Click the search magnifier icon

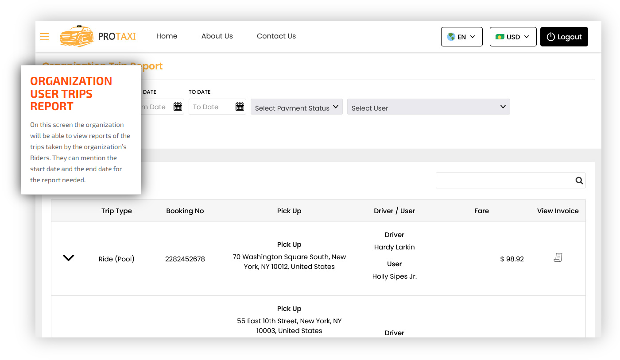coord(579,180)
